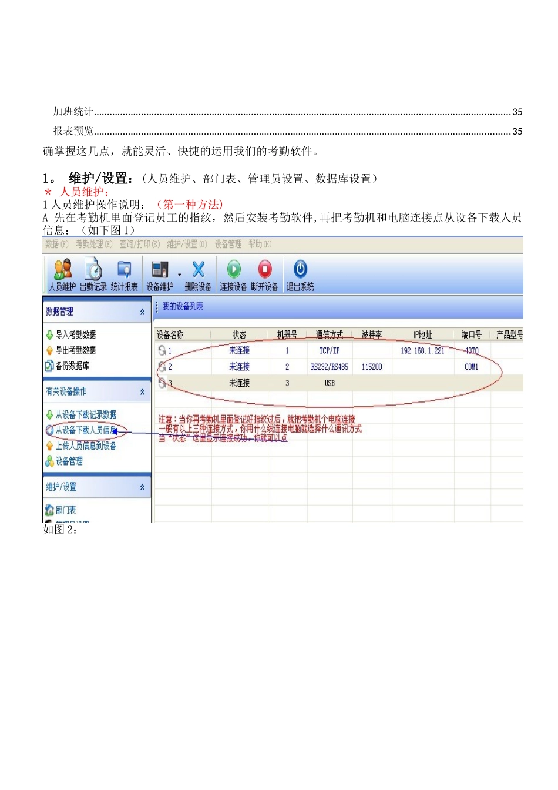This screenshot has height=790, width=558.
Task: Click the 导出考勤数据 orange arrow icon
Action: pyautogui.click(x=49, y=350)
